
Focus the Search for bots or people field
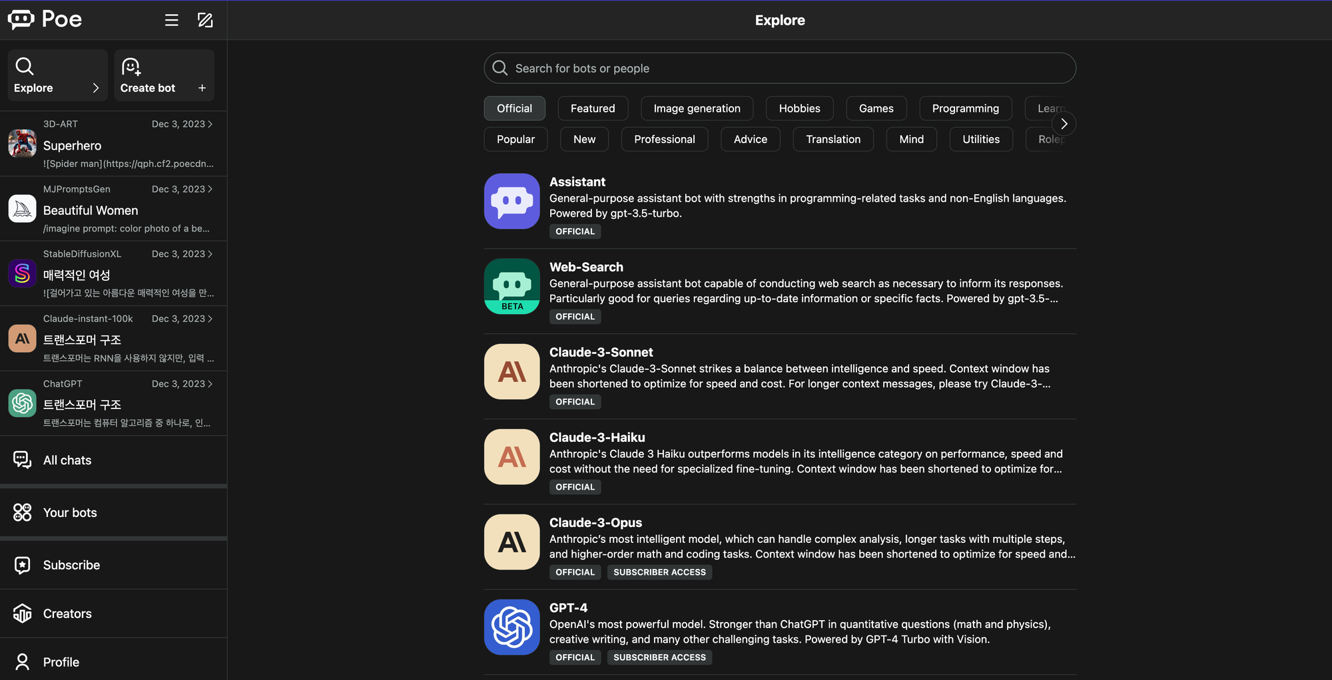point(780,68)
